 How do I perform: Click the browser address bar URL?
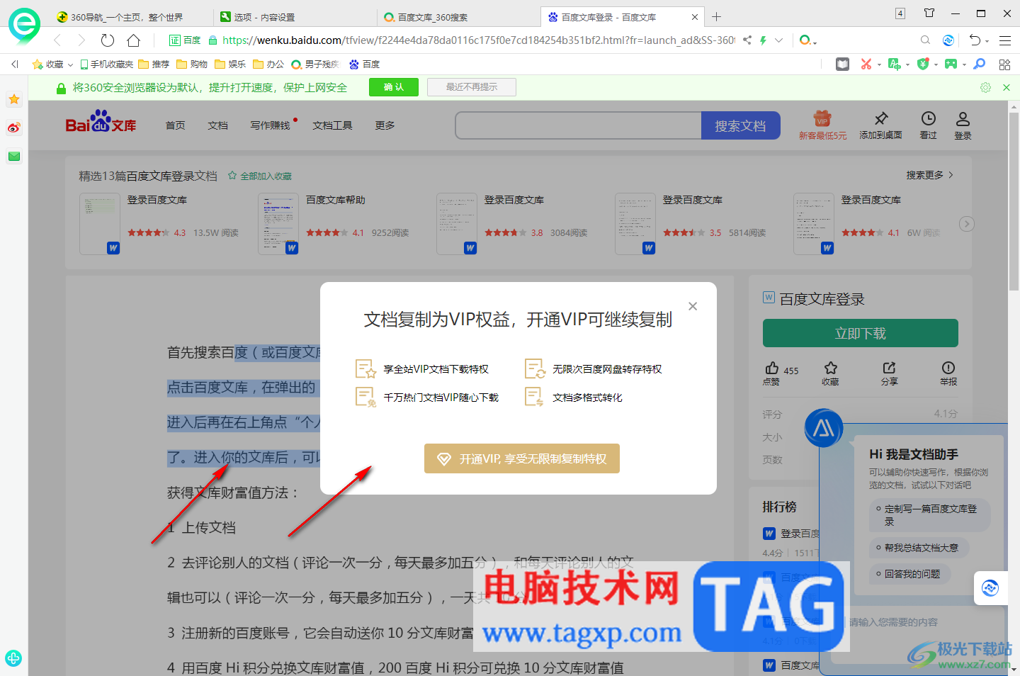[x=479, y=40]
